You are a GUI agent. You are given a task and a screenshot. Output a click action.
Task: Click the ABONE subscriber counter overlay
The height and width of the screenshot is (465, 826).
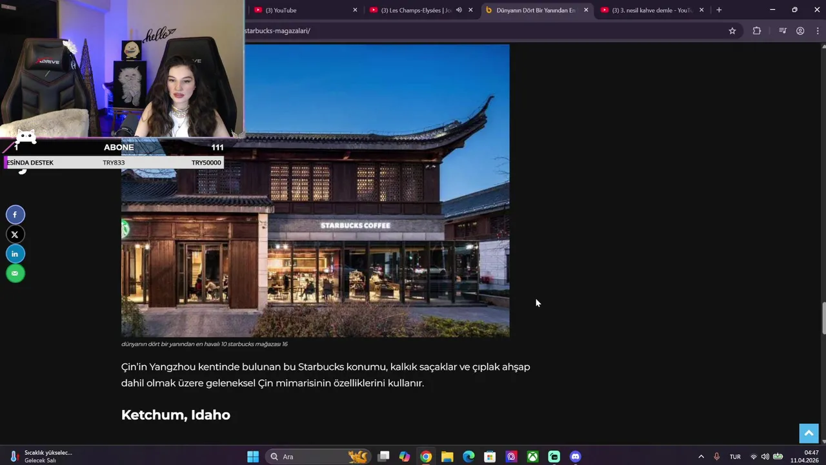119,147
